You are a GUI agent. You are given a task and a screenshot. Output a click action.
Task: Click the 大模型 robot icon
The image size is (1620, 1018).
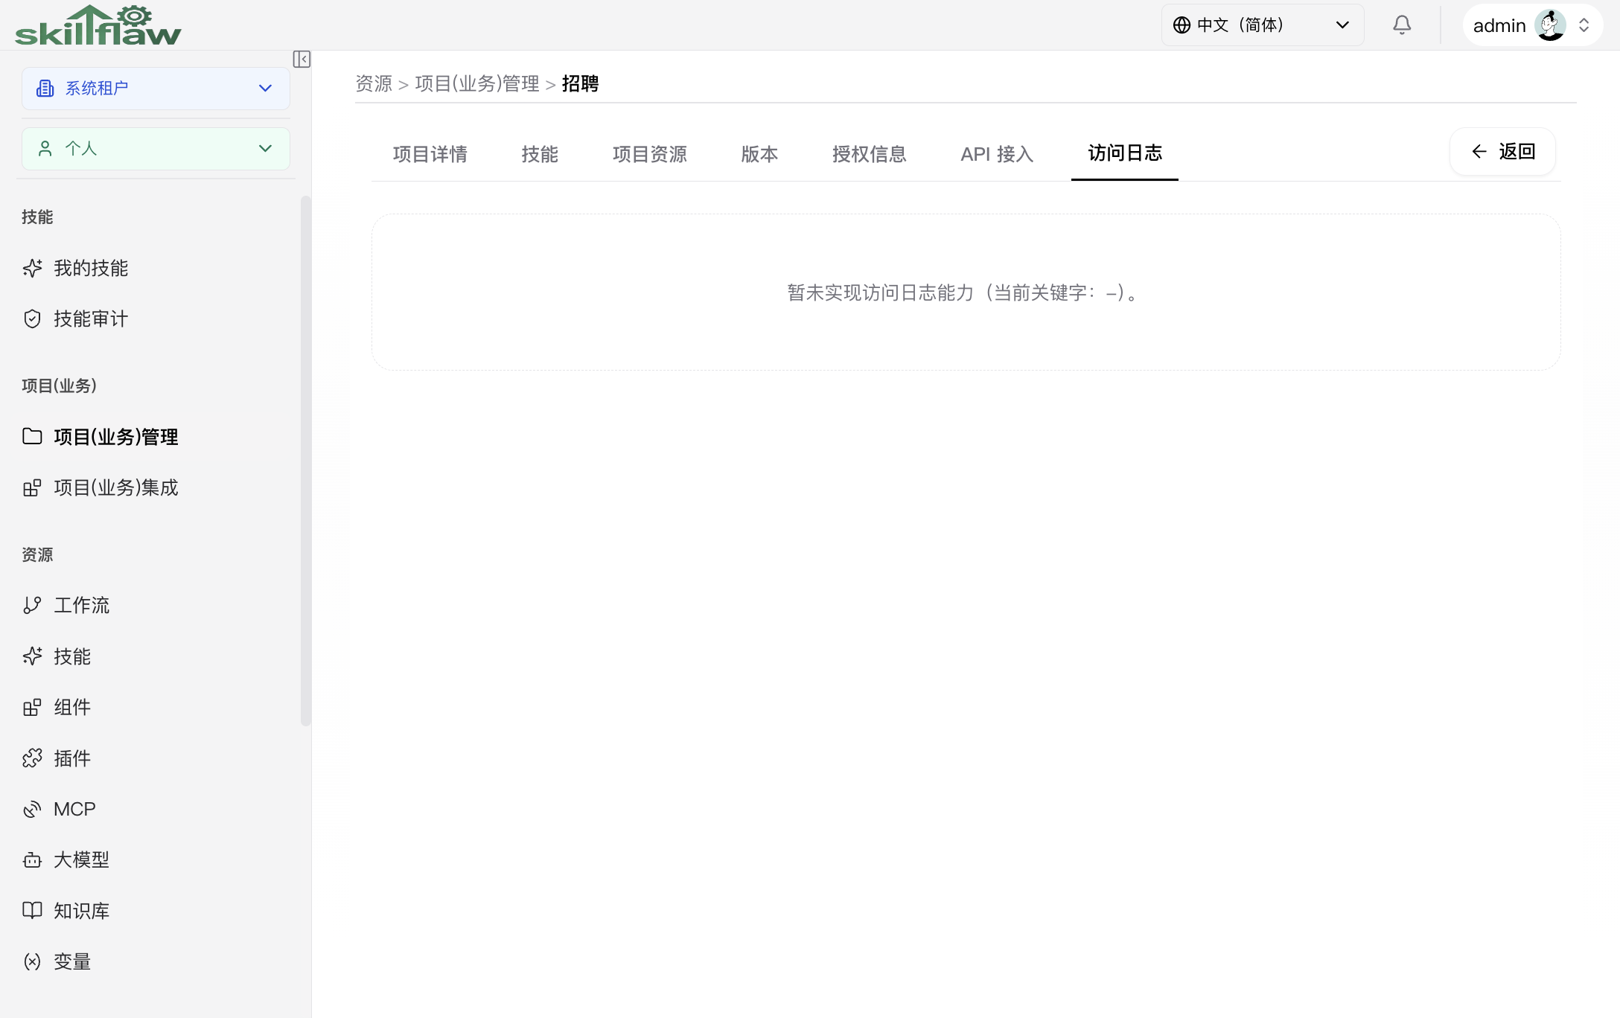32,859
